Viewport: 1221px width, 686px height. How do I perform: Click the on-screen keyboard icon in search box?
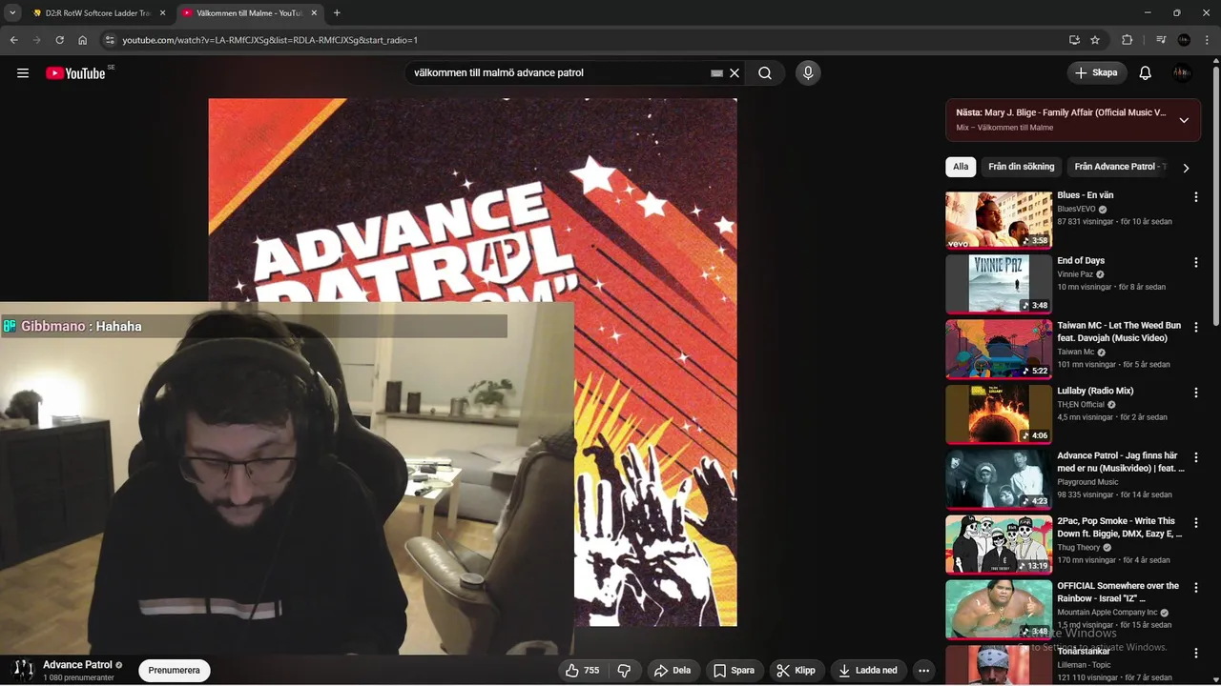716,73
